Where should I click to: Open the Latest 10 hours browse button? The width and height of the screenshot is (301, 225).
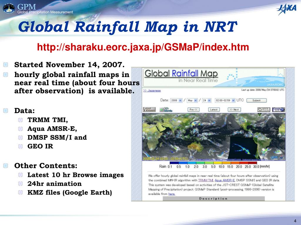pos(149,110)
